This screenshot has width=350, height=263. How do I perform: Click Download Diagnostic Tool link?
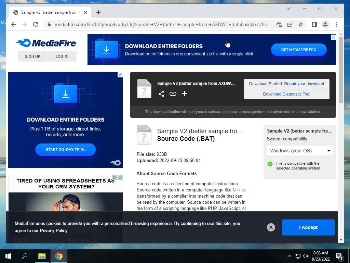coord(287,94)
